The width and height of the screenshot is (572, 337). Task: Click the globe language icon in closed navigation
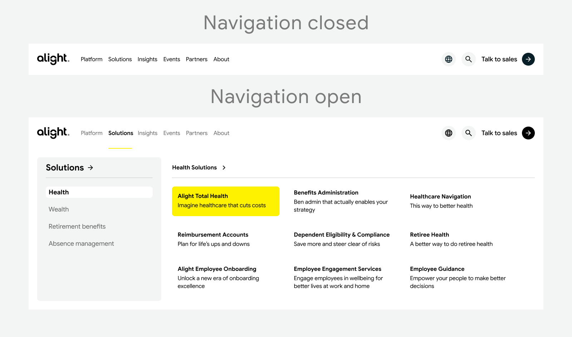[449, 59]
